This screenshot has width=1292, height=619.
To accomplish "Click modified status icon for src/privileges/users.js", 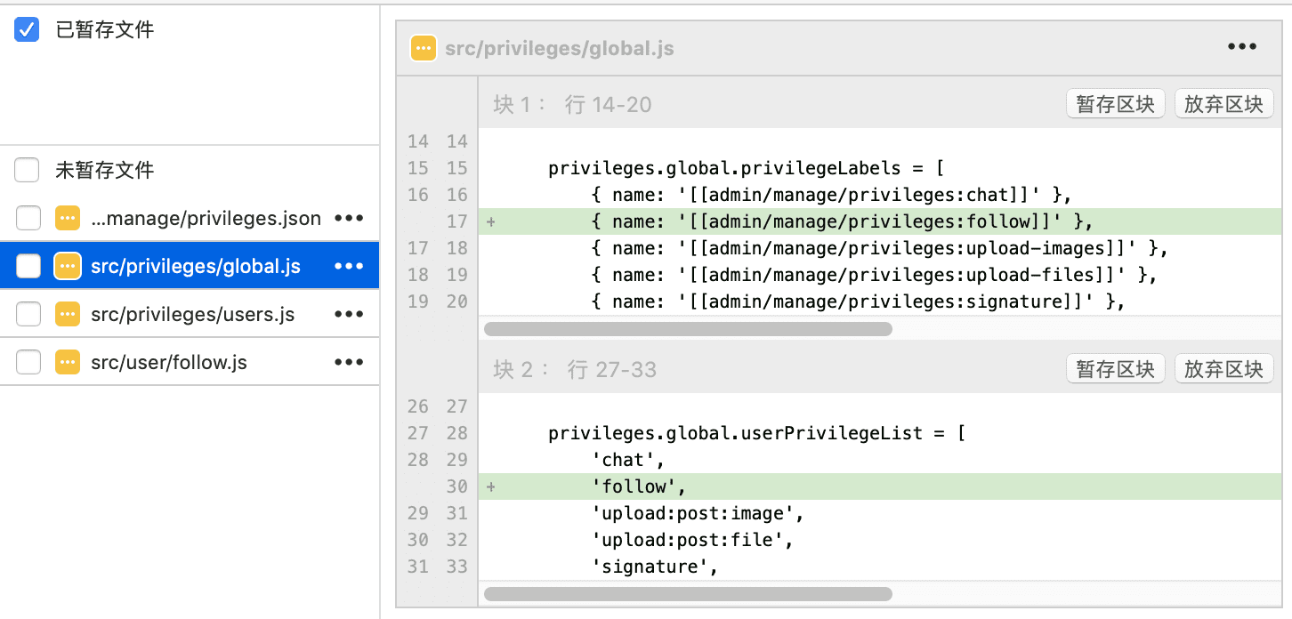I will (68, 314).
